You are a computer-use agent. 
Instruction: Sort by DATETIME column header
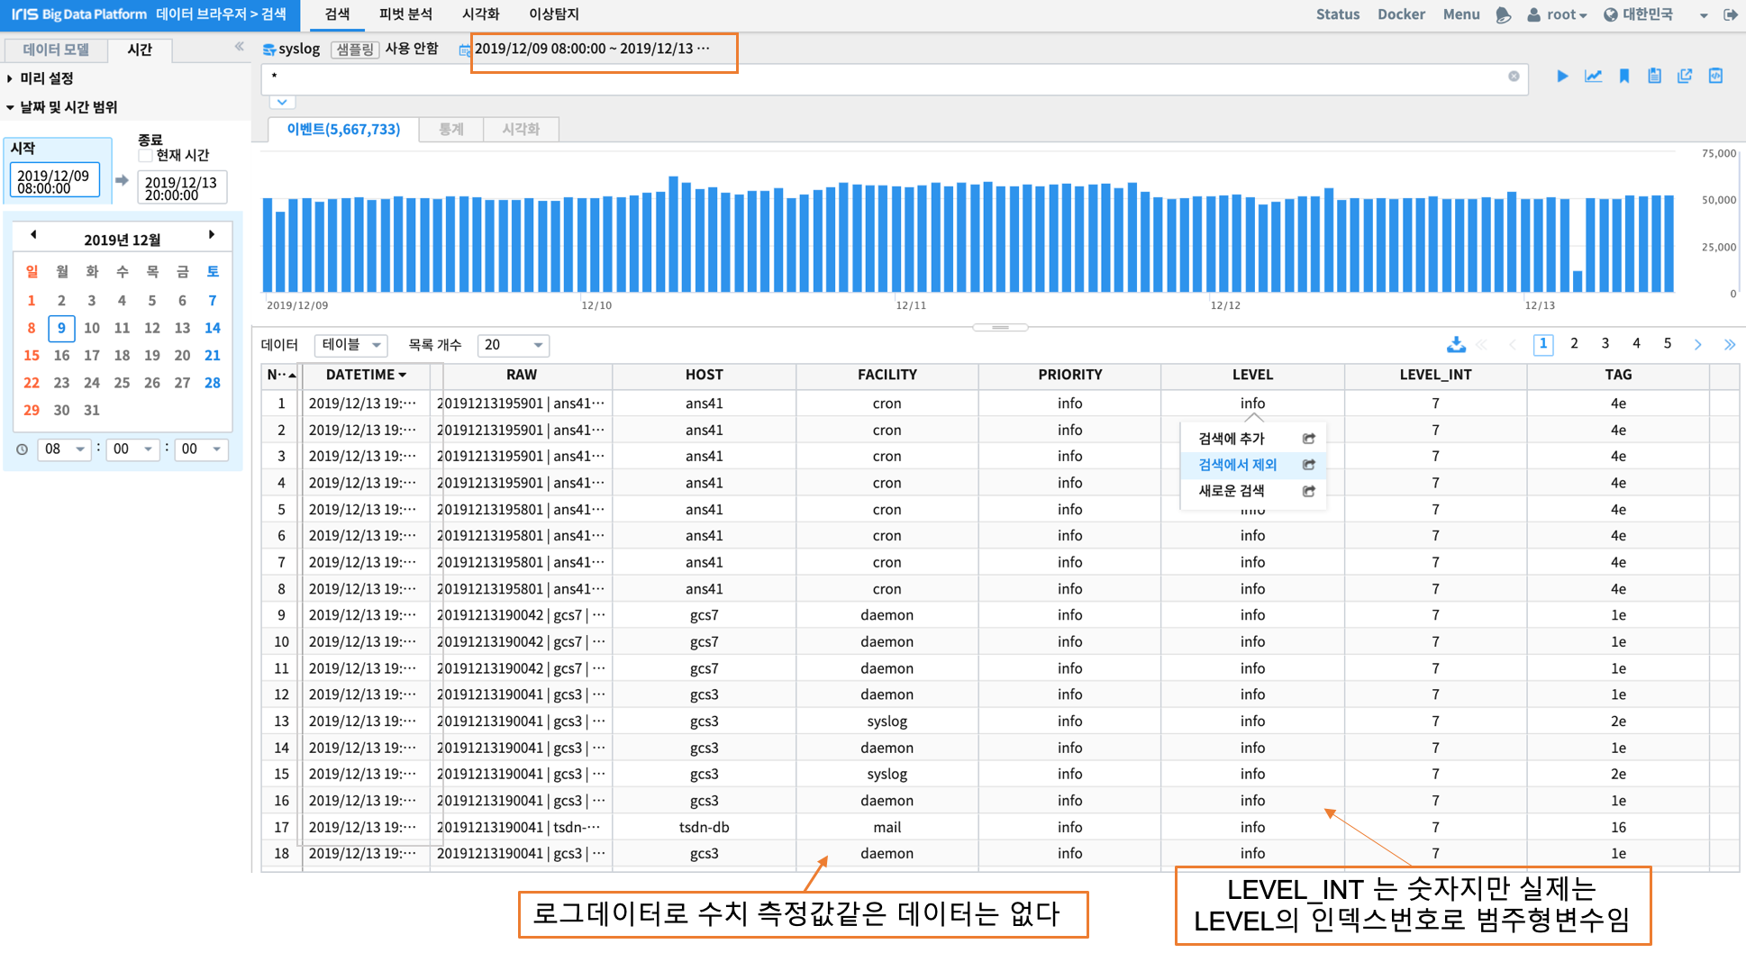pyautogui.click(x=366, y=375)
